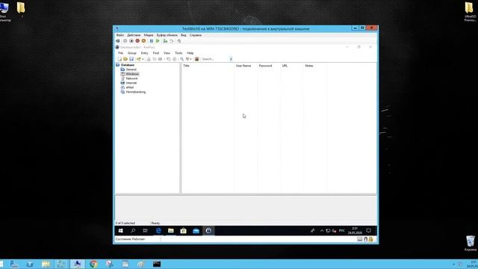Click the Ctrl+Alt+Del icon in the Hyper-V toolbar

[x=118, y=41]
